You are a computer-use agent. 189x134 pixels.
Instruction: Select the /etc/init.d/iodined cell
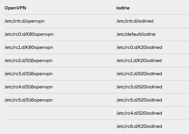pyautogui.click(x=135, y=21)
